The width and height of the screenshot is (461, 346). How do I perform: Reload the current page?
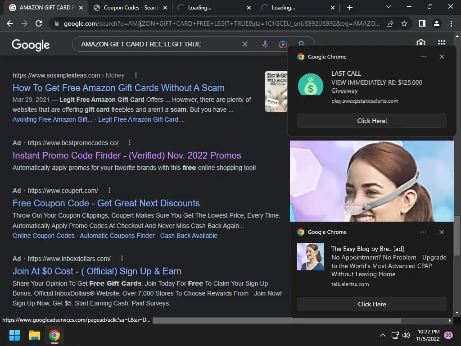[39, 23]
